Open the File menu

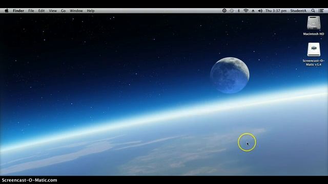[31, 11]
